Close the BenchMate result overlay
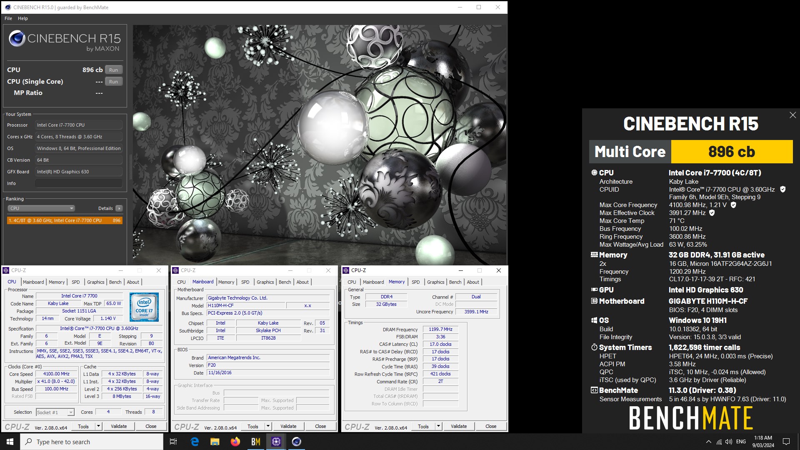 click(x=792, y=115)
